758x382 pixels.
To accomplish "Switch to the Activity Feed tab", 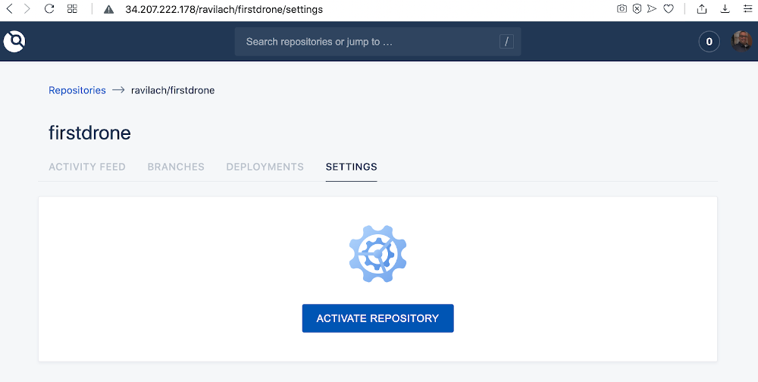I will (x=87, y=167).
